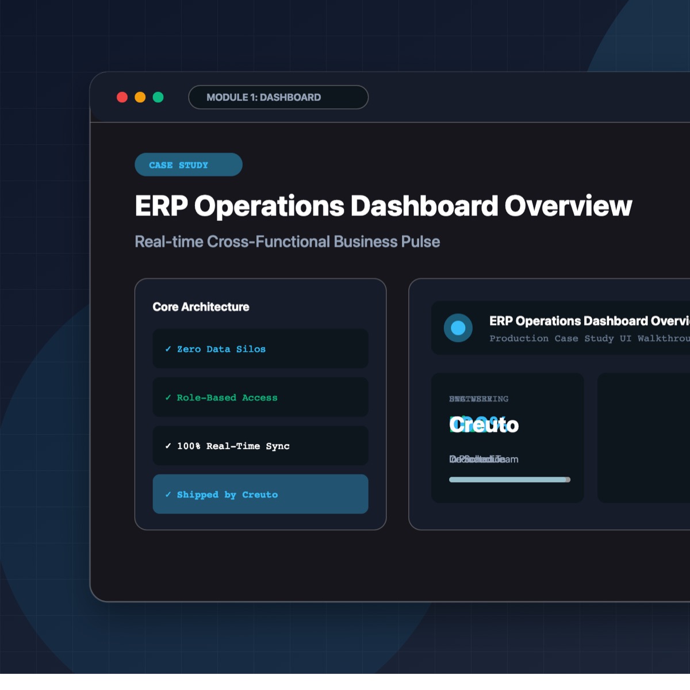This screenshot has height=690, width=690.
Task: Select the MODULE 1: DASHBOARD pill
Action: (x=278, y=97)
